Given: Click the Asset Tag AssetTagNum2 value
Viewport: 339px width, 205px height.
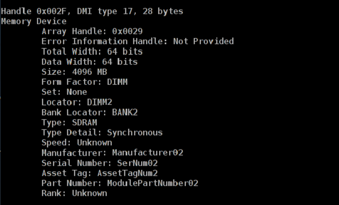Looking at the screenshot, I should pyautogui.click(x=127, y=173).
